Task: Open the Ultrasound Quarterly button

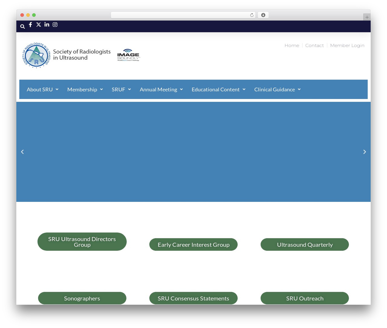Action: (305, 244)
